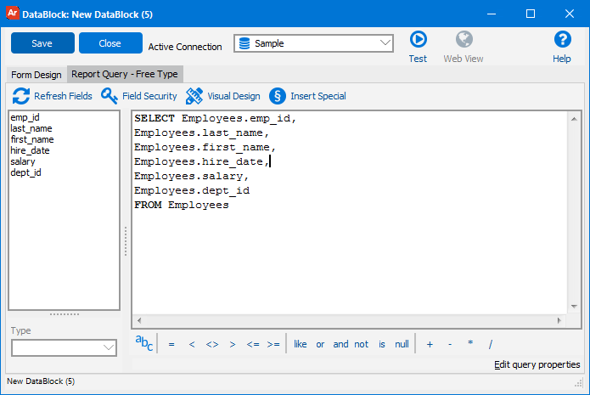The image size is (590, 395).
Task: Open Field Security key icon
Action: (110, 96)
